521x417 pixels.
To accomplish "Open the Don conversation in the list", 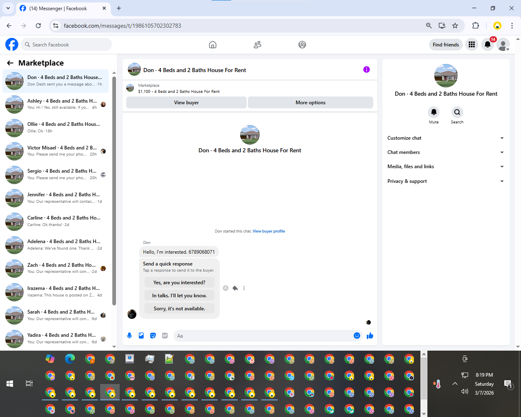I will (x=56, y=81).
